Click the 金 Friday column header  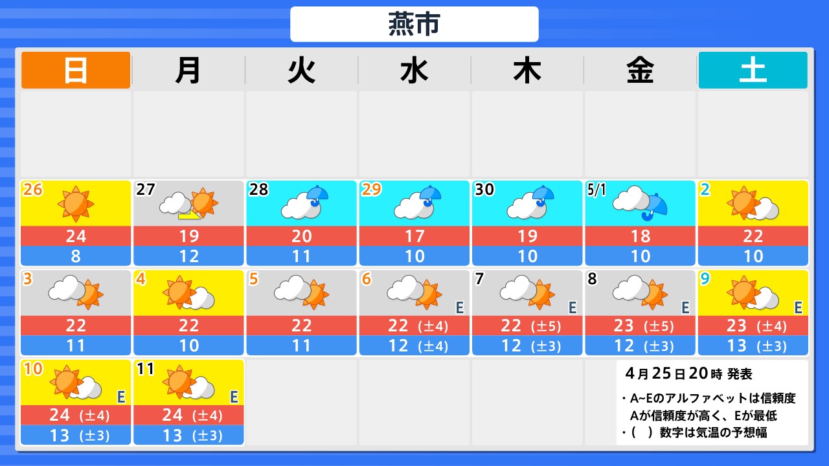point(640,71)
